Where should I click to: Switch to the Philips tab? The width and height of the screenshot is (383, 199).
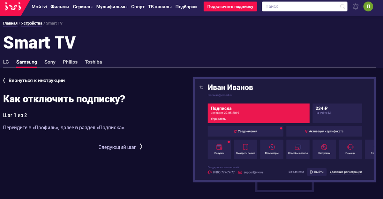tap(70, 62)
